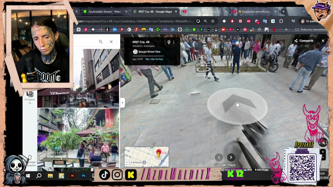
Task: Click the location pin in the address card
Action: (x=169, y=42)
